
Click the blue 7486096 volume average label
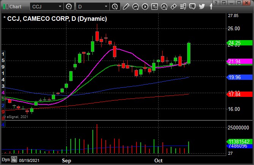240,146
